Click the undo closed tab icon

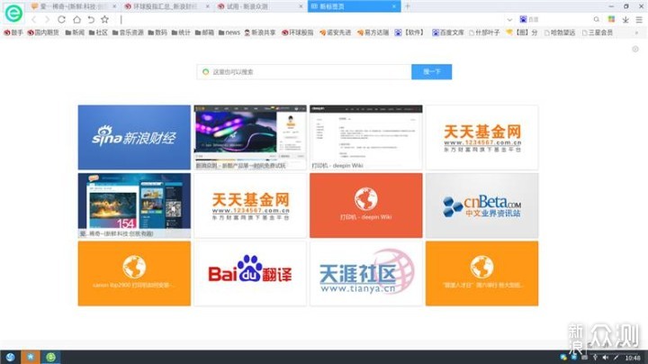(91, 20)
